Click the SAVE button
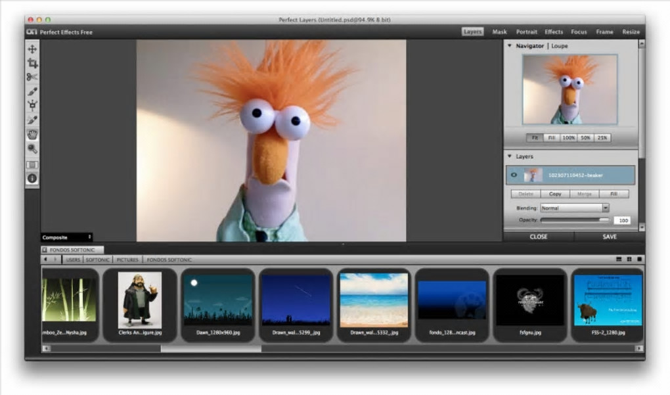 click(x=610, y=237)
